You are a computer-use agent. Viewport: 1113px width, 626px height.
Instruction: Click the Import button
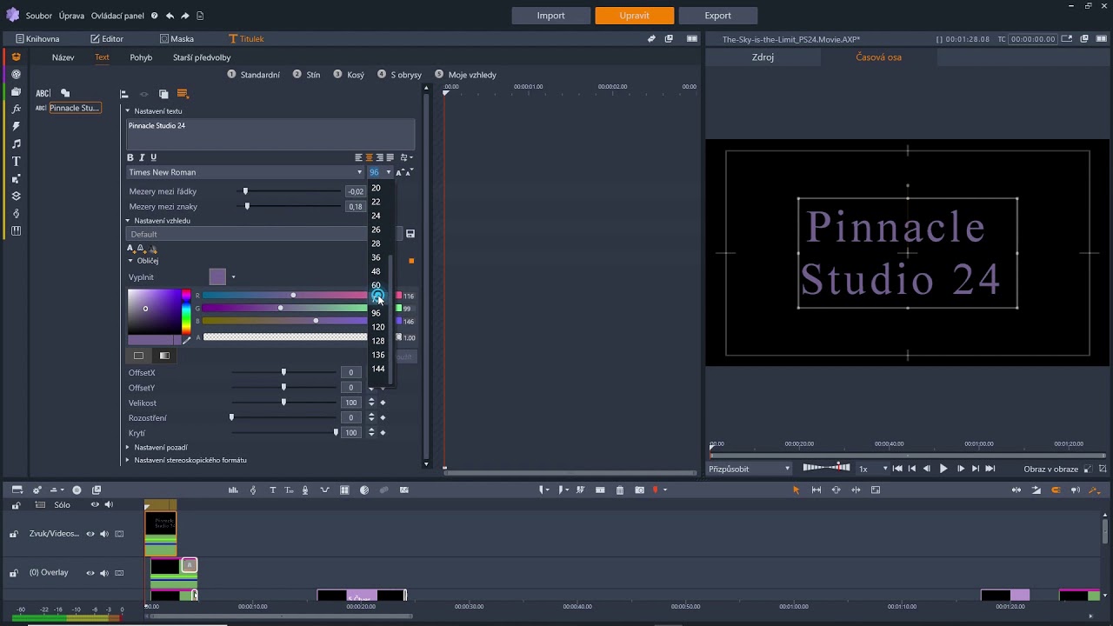(550, 16)
